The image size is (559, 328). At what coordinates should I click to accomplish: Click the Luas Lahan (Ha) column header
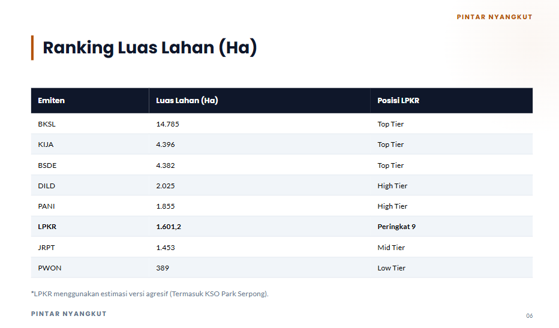coord(187,101)
